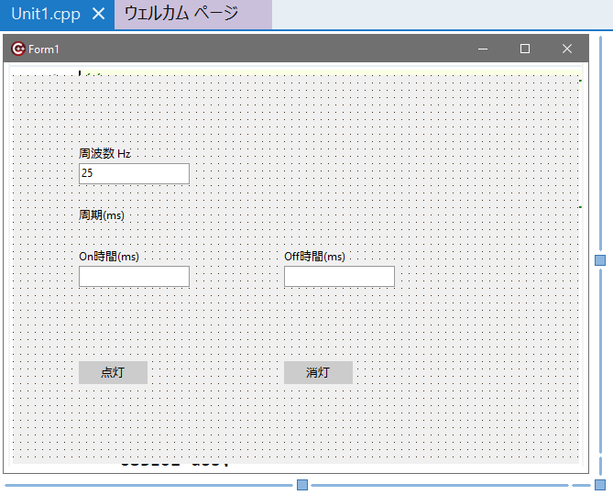Close the Unit1.cpp tab

pos(100,15)
